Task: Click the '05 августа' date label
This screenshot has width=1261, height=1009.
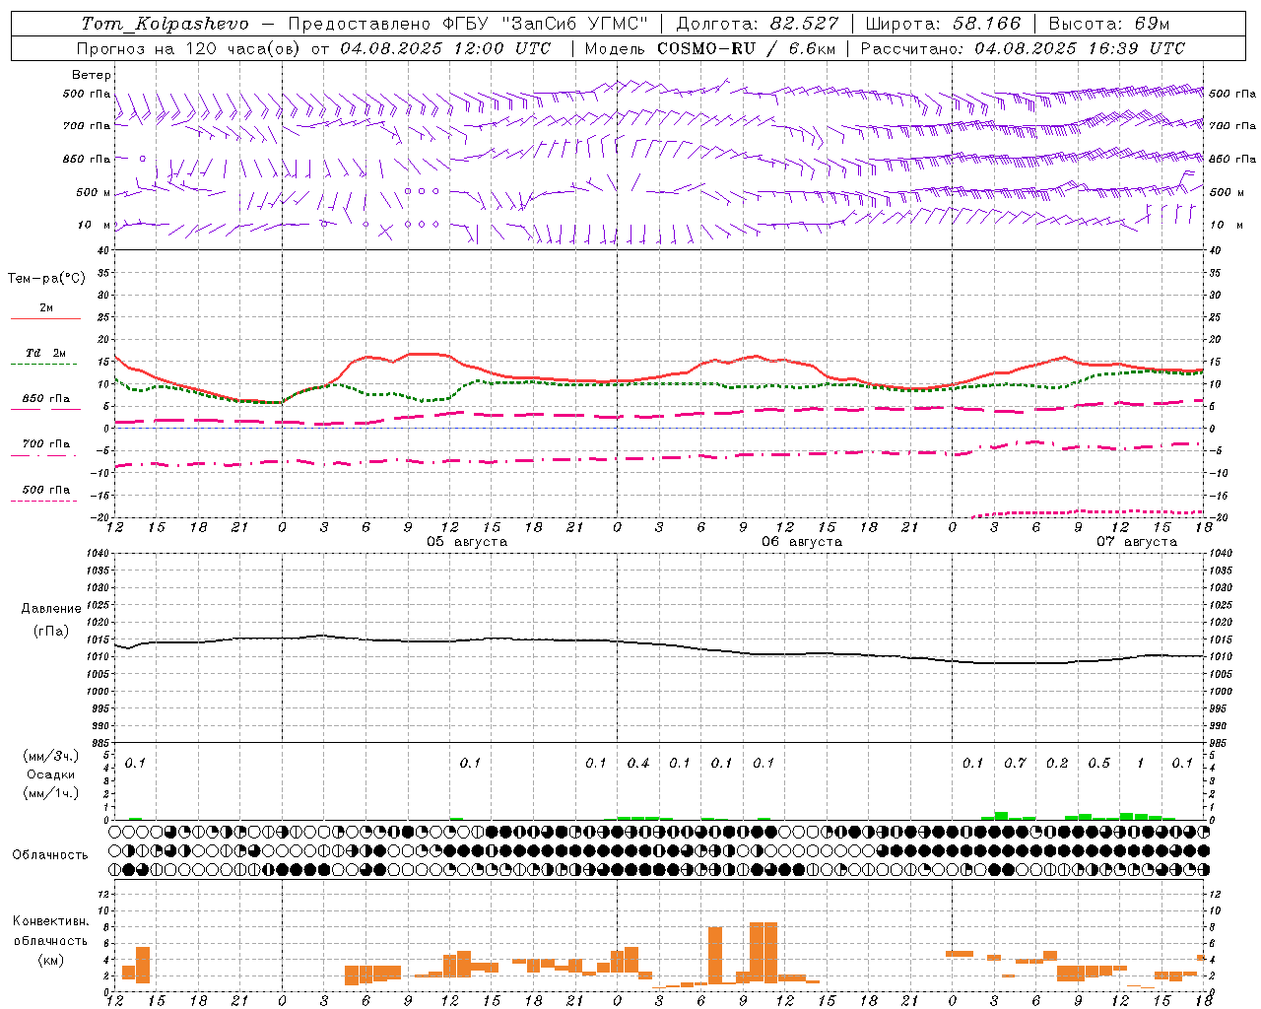Action: pyautogui.click(x=466, y=542)
